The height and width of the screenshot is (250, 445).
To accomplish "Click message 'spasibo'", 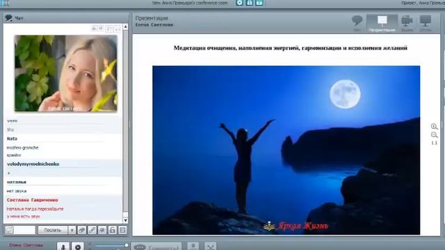I will [14, 155].
